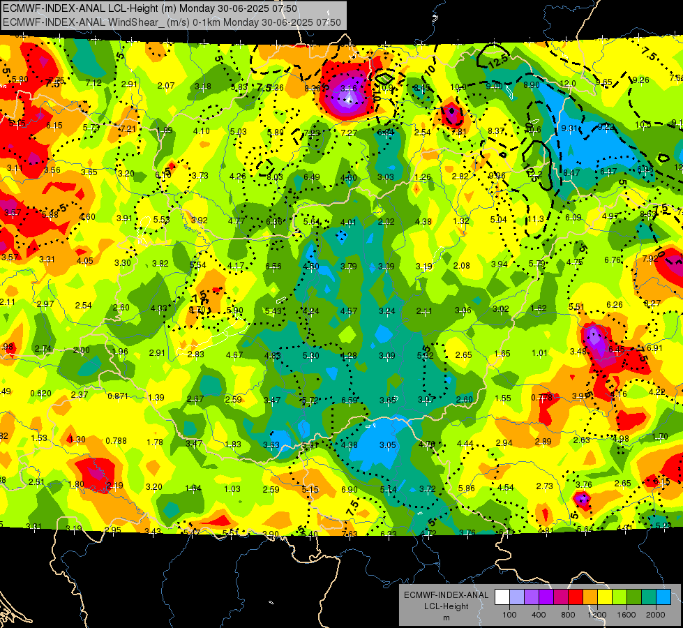
Task: Click the wind shear value 8.03
Action: click(x=274, y=177)
